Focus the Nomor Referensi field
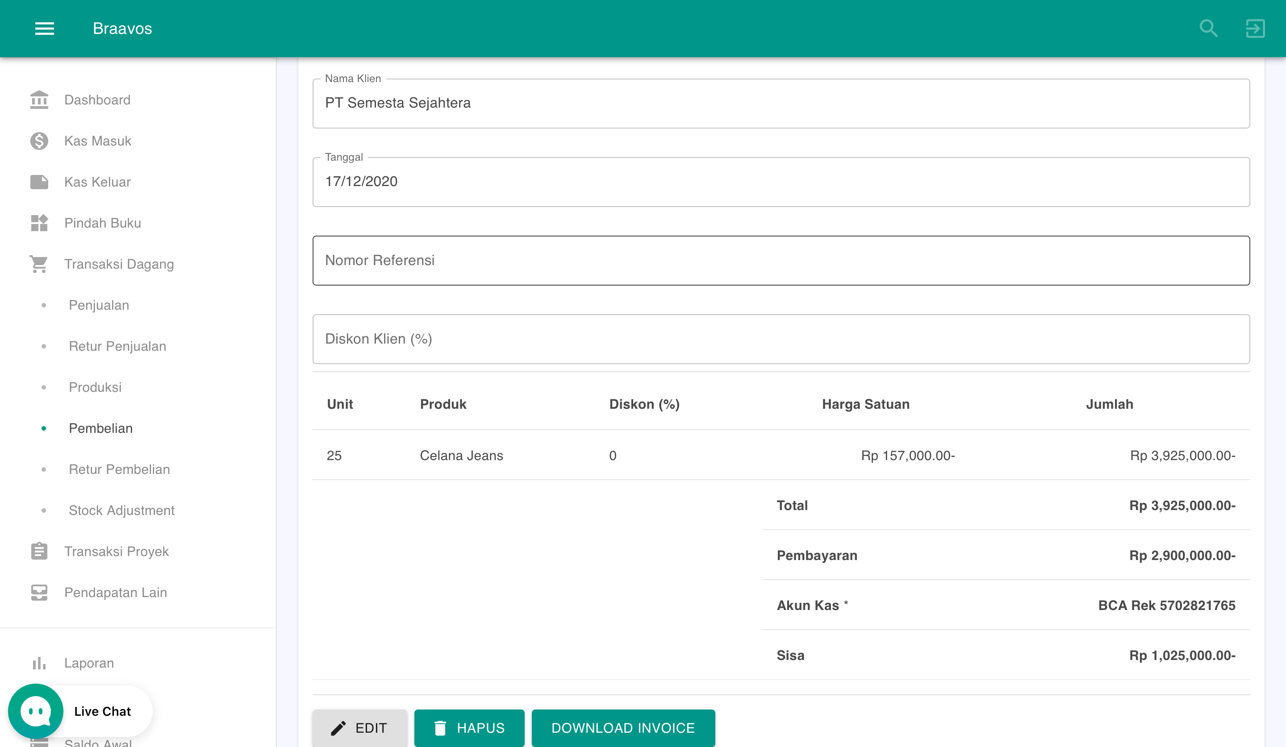Viewport: 1286px width, 747px height. tap(780, 261)
